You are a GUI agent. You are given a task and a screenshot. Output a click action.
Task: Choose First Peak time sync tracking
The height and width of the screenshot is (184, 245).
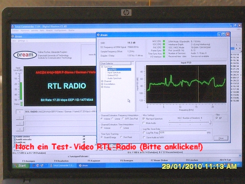click(x=121, y=137)
